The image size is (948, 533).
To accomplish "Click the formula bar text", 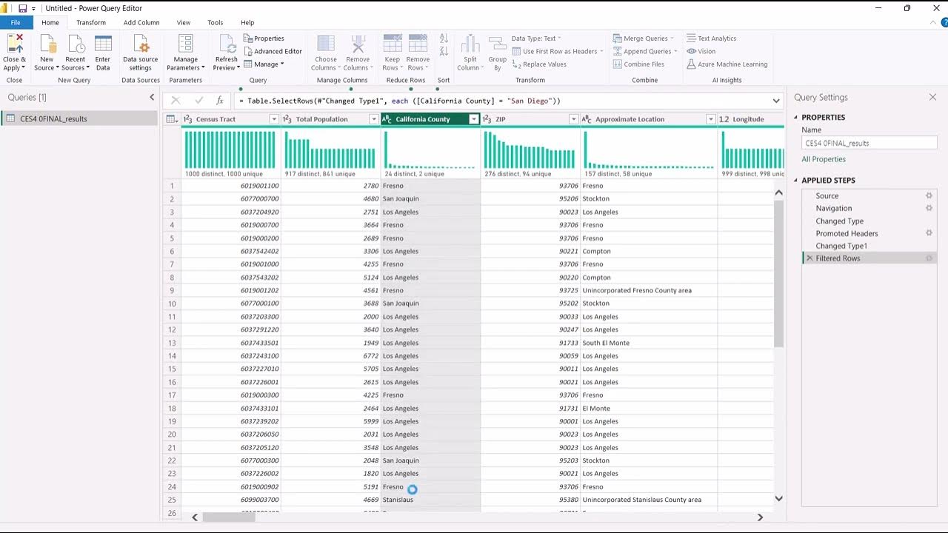I will coord(399,101).
